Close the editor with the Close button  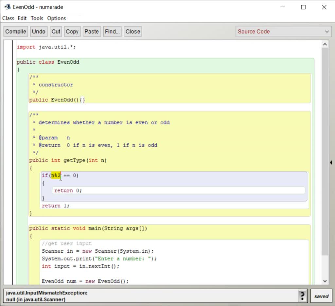coord(132,31)
